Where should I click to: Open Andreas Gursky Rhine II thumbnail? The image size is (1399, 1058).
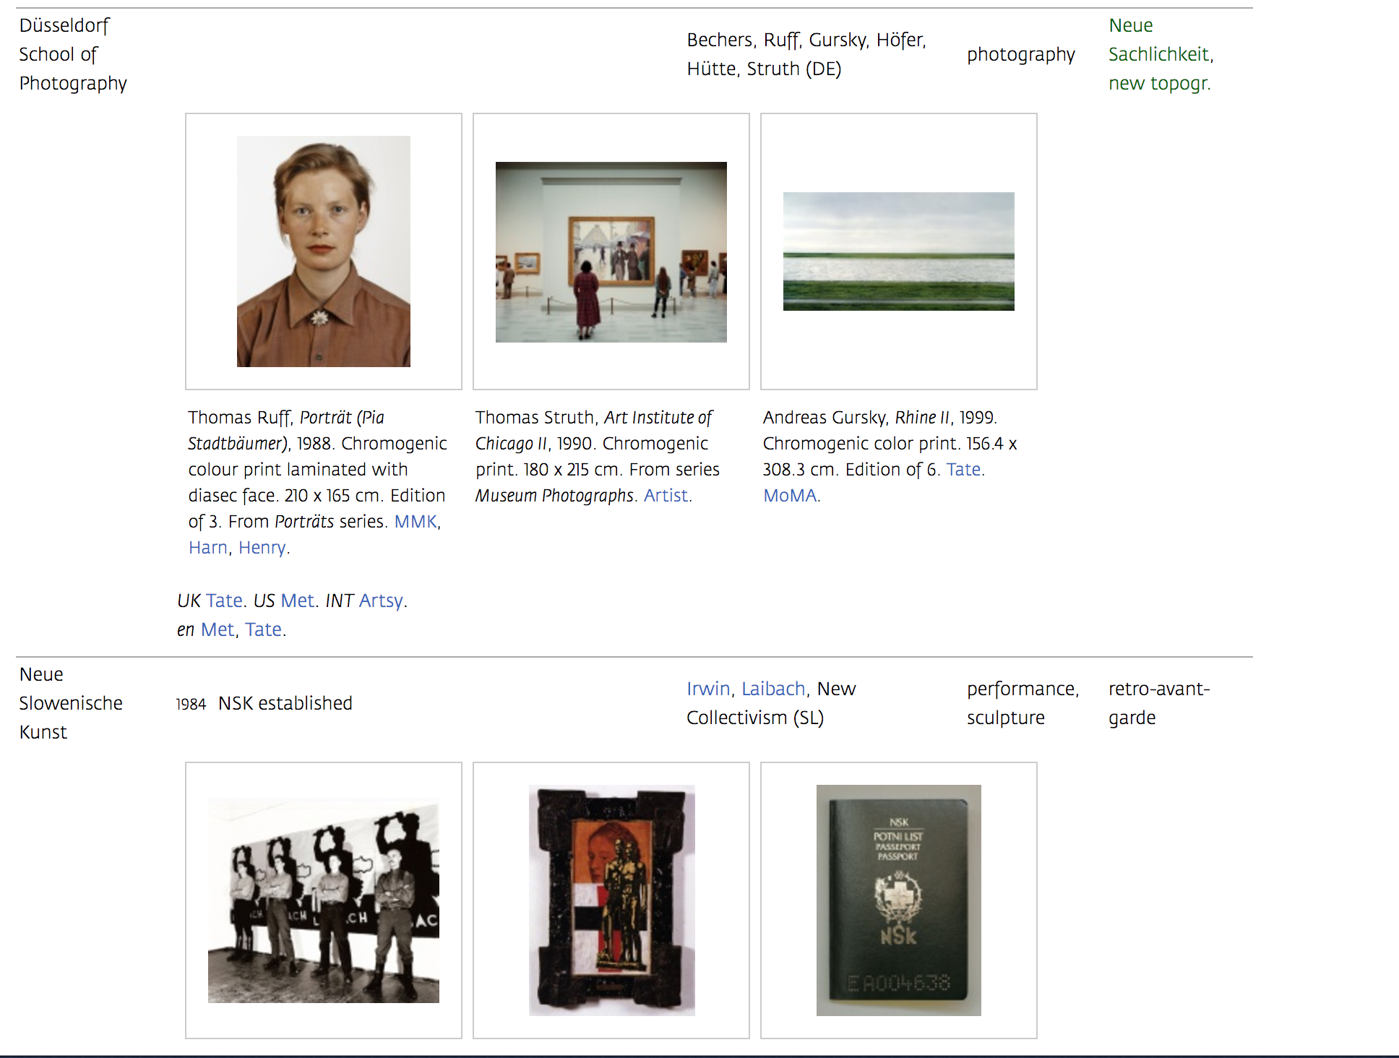point(898,251)
